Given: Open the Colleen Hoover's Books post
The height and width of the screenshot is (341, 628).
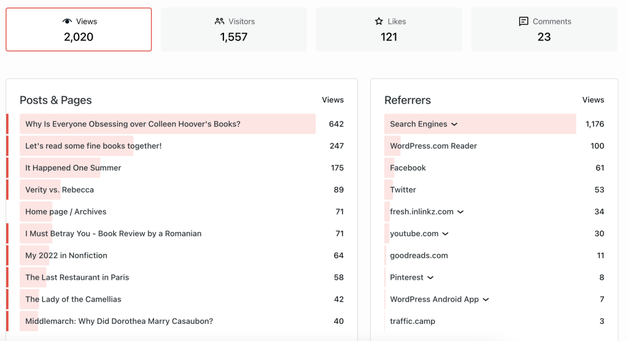Looking at the screenshot, I should coord(133,124).
